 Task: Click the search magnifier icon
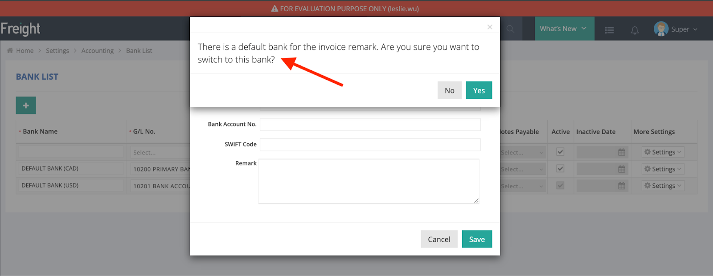pos(511,29)
